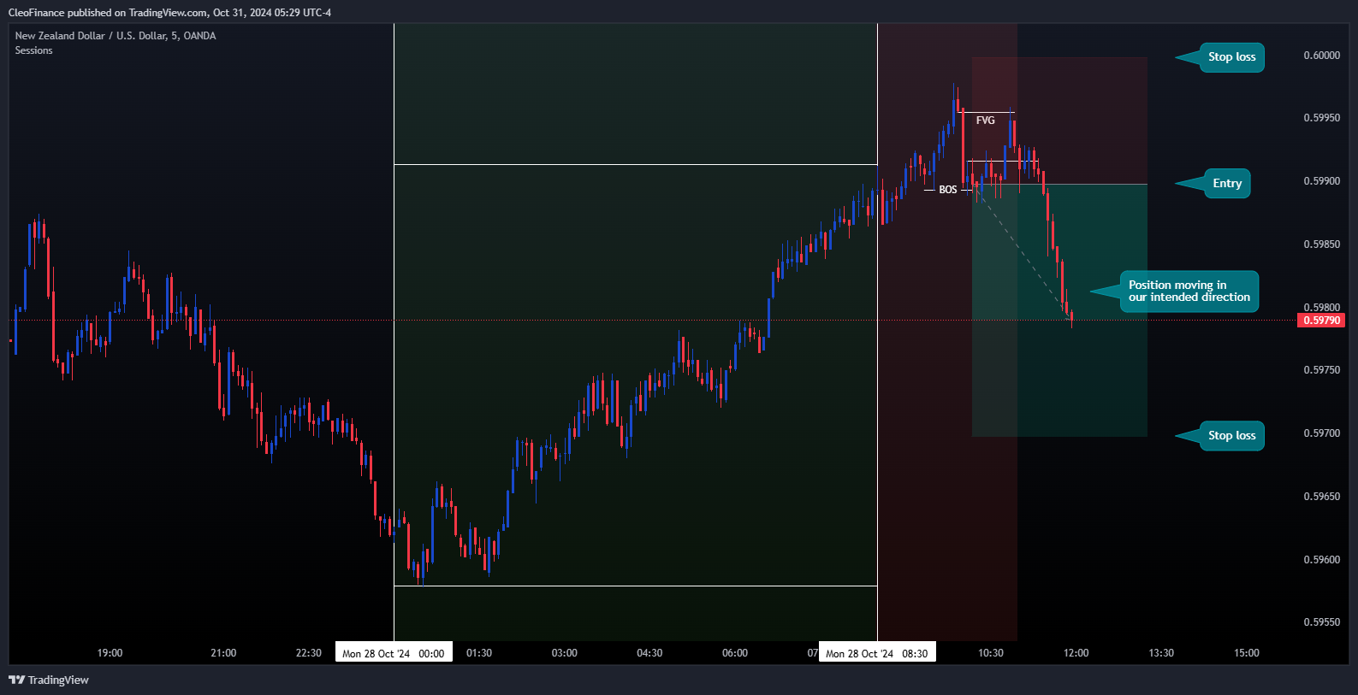Select the New Zealand Dollar / U.S. Dollar symbol title

click(116, 36)
